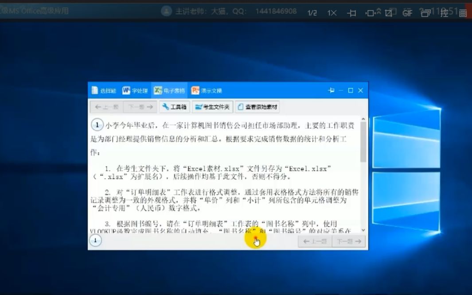472x295 pixels.
Task: Click the screenshot crop icon in player toolbar
Action: click(x=390, y=12)
